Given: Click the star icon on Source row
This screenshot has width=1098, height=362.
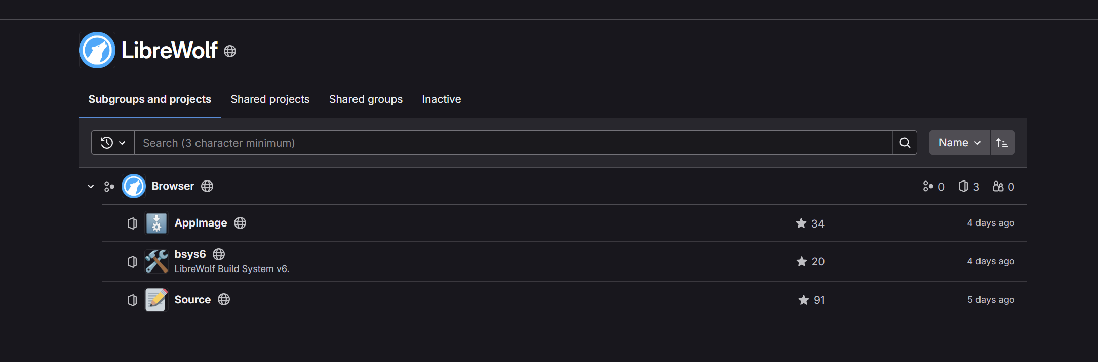Looking at the screenshot, I should [803, 300].
